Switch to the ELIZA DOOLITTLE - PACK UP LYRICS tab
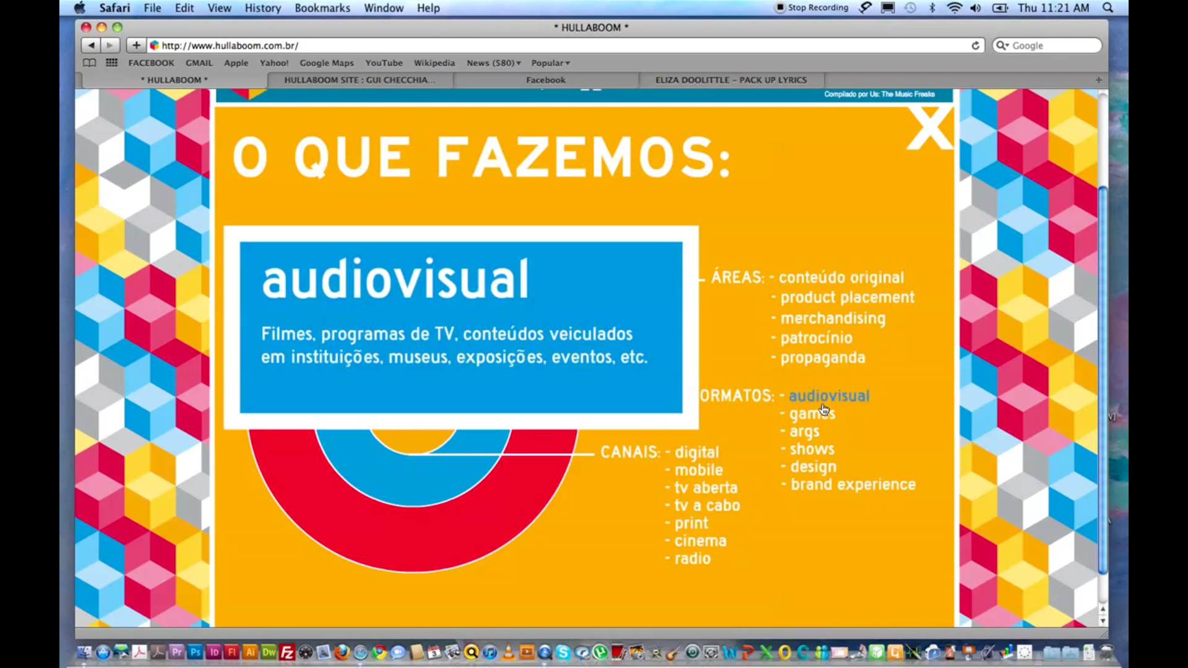Image resolution: width=1188 pixels, height=668 pixels. pyautogui.click(x=731, y=80)
